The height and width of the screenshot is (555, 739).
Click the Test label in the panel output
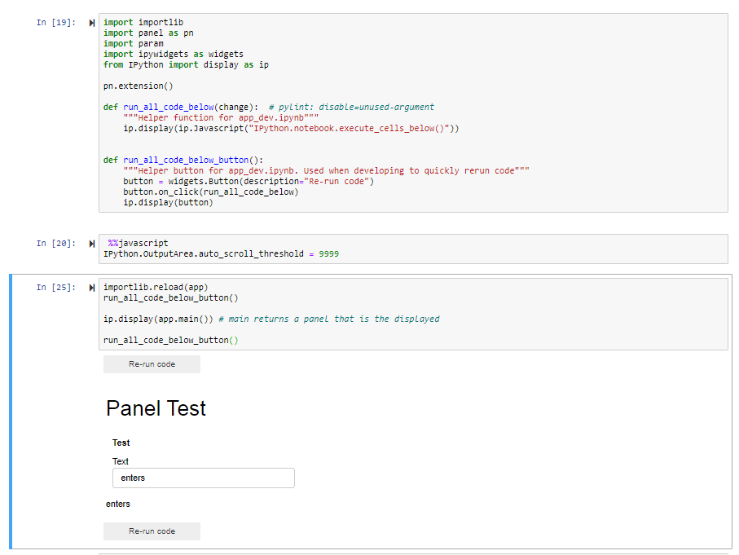coord(121,443)
